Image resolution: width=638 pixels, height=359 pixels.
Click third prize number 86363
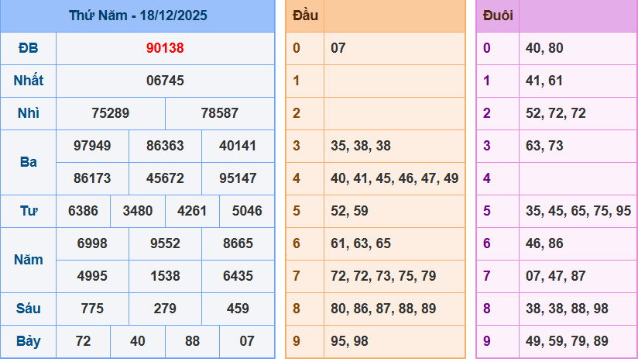click(x=165, y=146)
